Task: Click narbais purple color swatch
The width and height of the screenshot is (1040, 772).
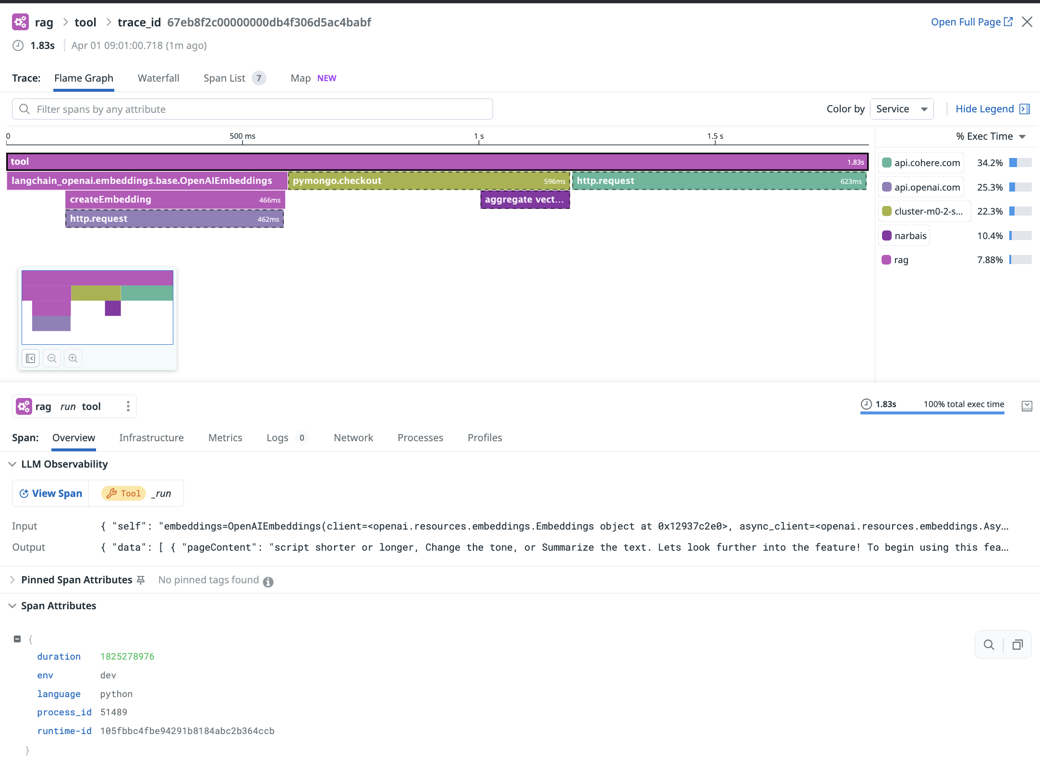Action: pyautogui.click(x=887, y=236)
